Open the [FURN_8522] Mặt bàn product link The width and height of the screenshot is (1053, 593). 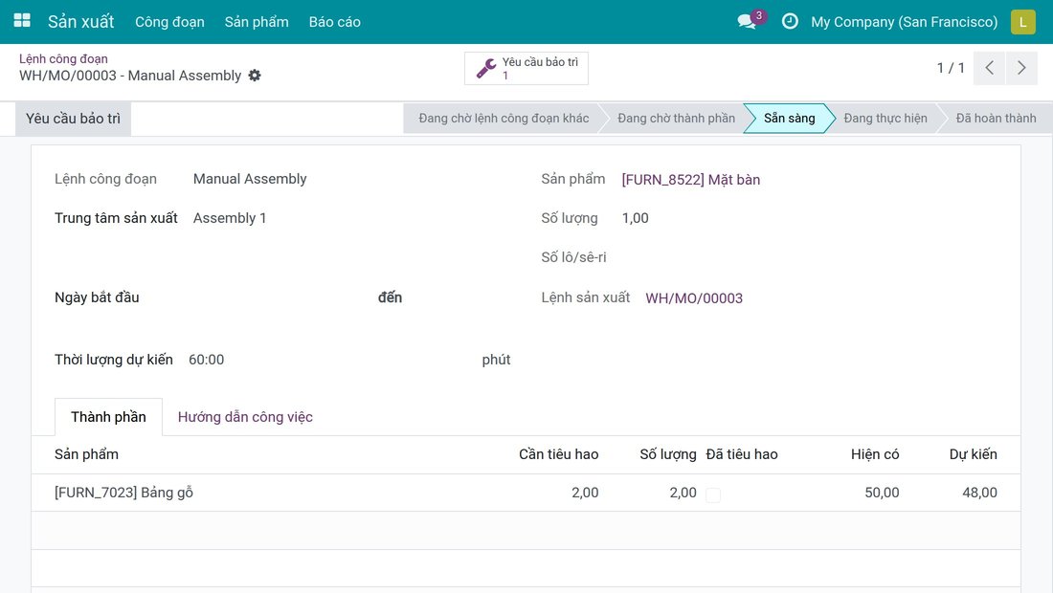pos(691,180)
